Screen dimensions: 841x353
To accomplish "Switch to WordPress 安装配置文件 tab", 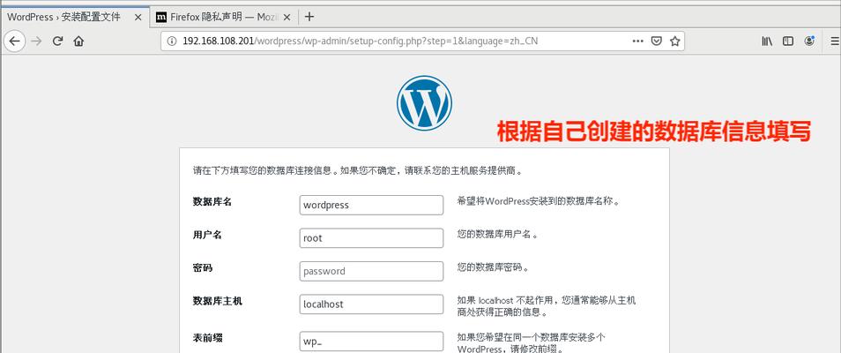I will point(75,17).
